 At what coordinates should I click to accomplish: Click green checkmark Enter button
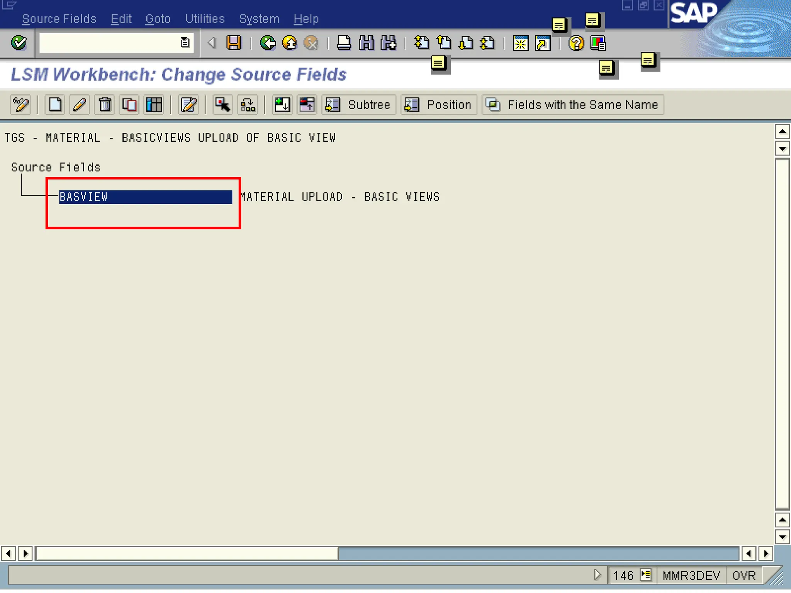tap(18, 42)
